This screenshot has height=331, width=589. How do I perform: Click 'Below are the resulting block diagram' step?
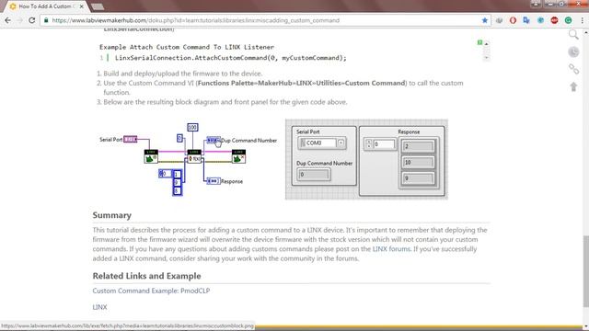pyautogui.click(x=225, y=102)
